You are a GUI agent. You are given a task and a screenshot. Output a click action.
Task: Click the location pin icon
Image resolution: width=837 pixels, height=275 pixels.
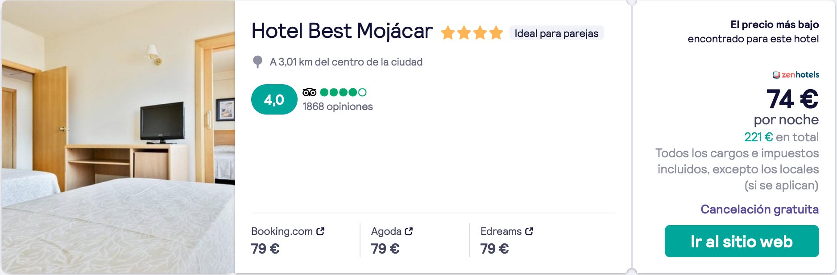click(x=257, y=62)
